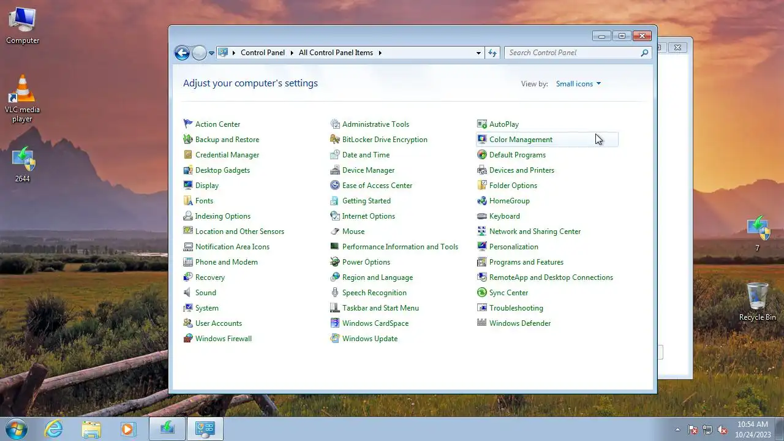
Task: Open RemoteApp and Desktop Connections
Action: tap(551, 277)
